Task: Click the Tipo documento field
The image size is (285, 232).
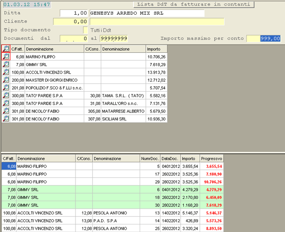Action: pyautogui.click(x=85, y=30)
